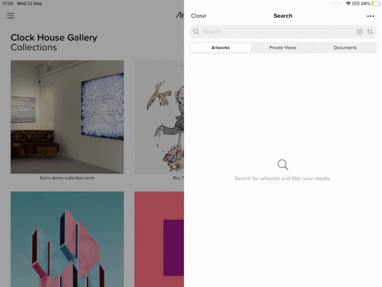Open the hamburger menu
The height and width of the screenshot is (287, 382).
coord(11,16)
